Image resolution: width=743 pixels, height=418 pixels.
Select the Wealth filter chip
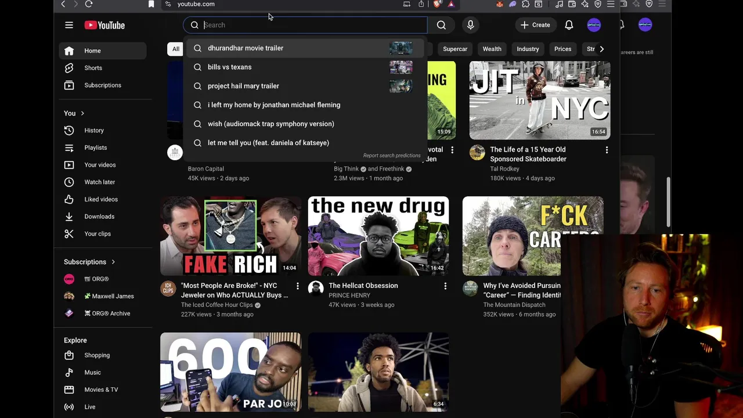(x=492, y=49)
